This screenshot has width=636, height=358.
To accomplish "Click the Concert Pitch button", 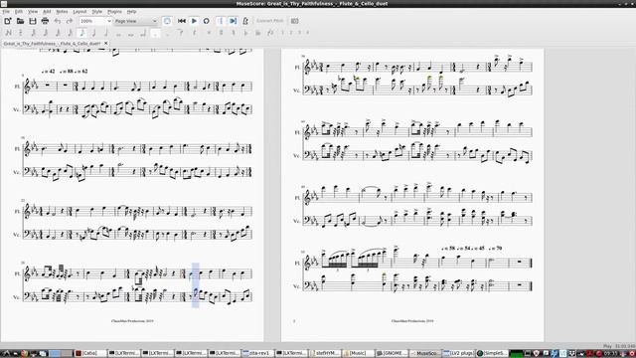I will (x=269, y=21).
